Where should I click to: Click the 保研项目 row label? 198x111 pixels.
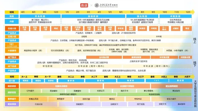coord(12,92)
